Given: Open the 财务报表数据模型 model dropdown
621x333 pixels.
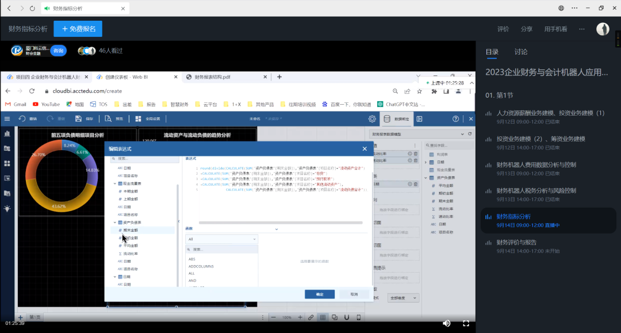Looking at the screenshot, I should coord(417,134).
